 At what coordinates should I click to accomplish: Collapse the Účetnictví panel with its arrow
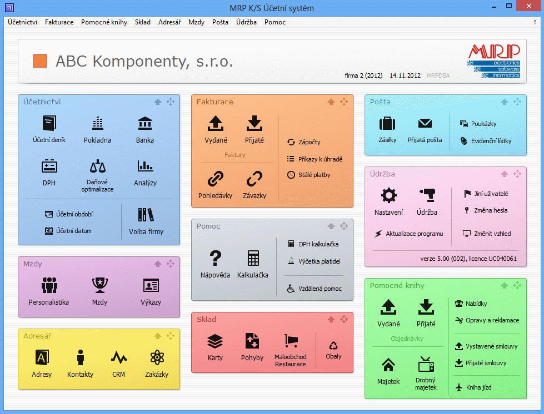pyautogui.click(x=158, y=102)
